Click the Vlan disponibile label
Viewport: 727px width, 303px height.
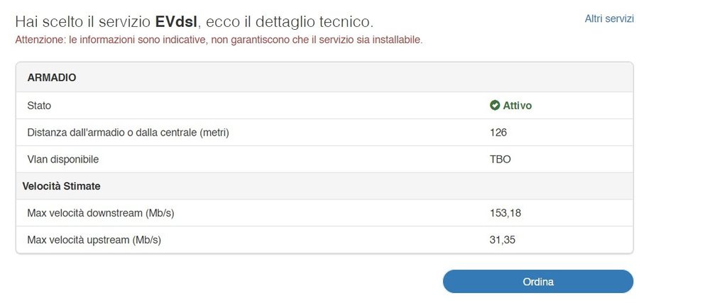tap(62, 160)
